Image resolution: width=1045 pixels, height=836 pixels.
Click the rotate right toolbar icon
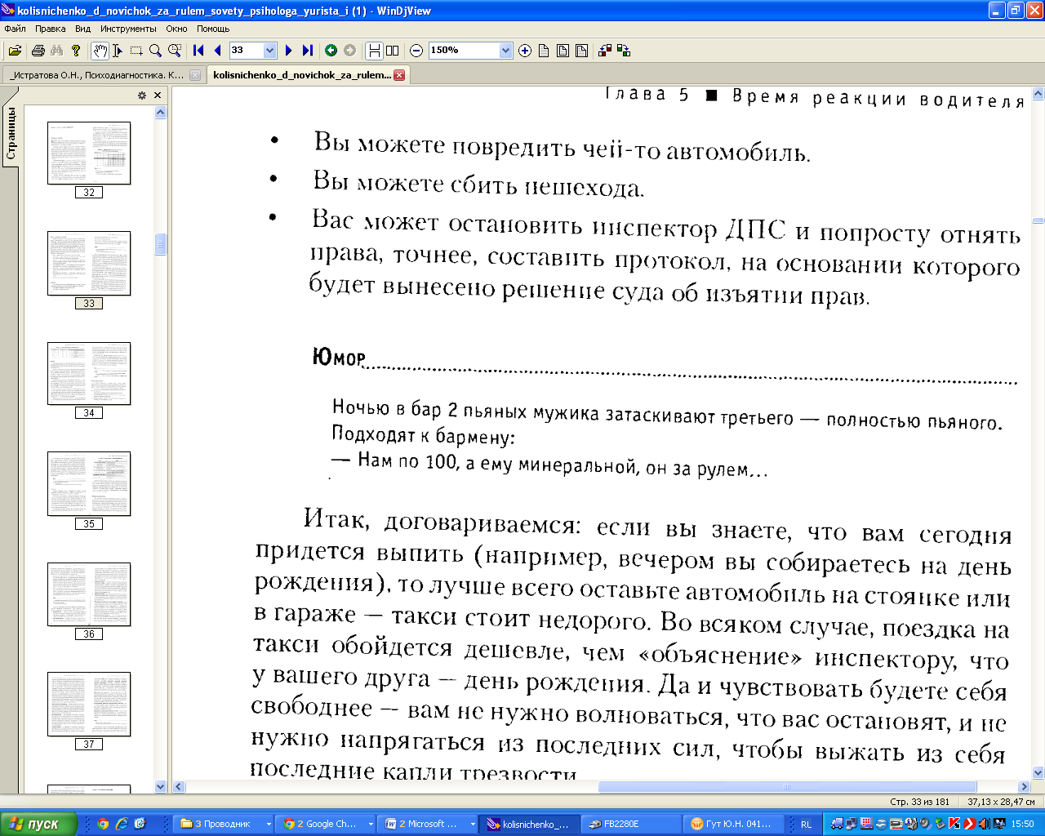624,51
